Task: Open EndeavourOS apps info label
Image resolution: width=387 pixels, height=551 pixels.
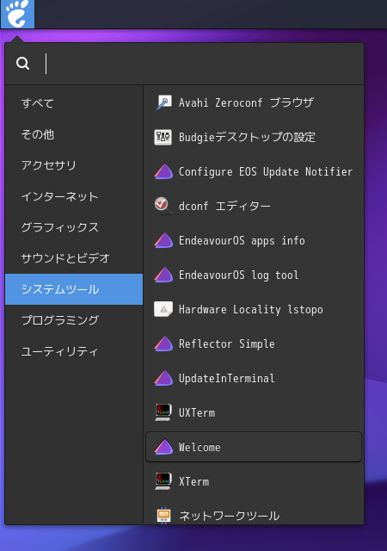Action: pyautogui.click(x=242, y=241)
